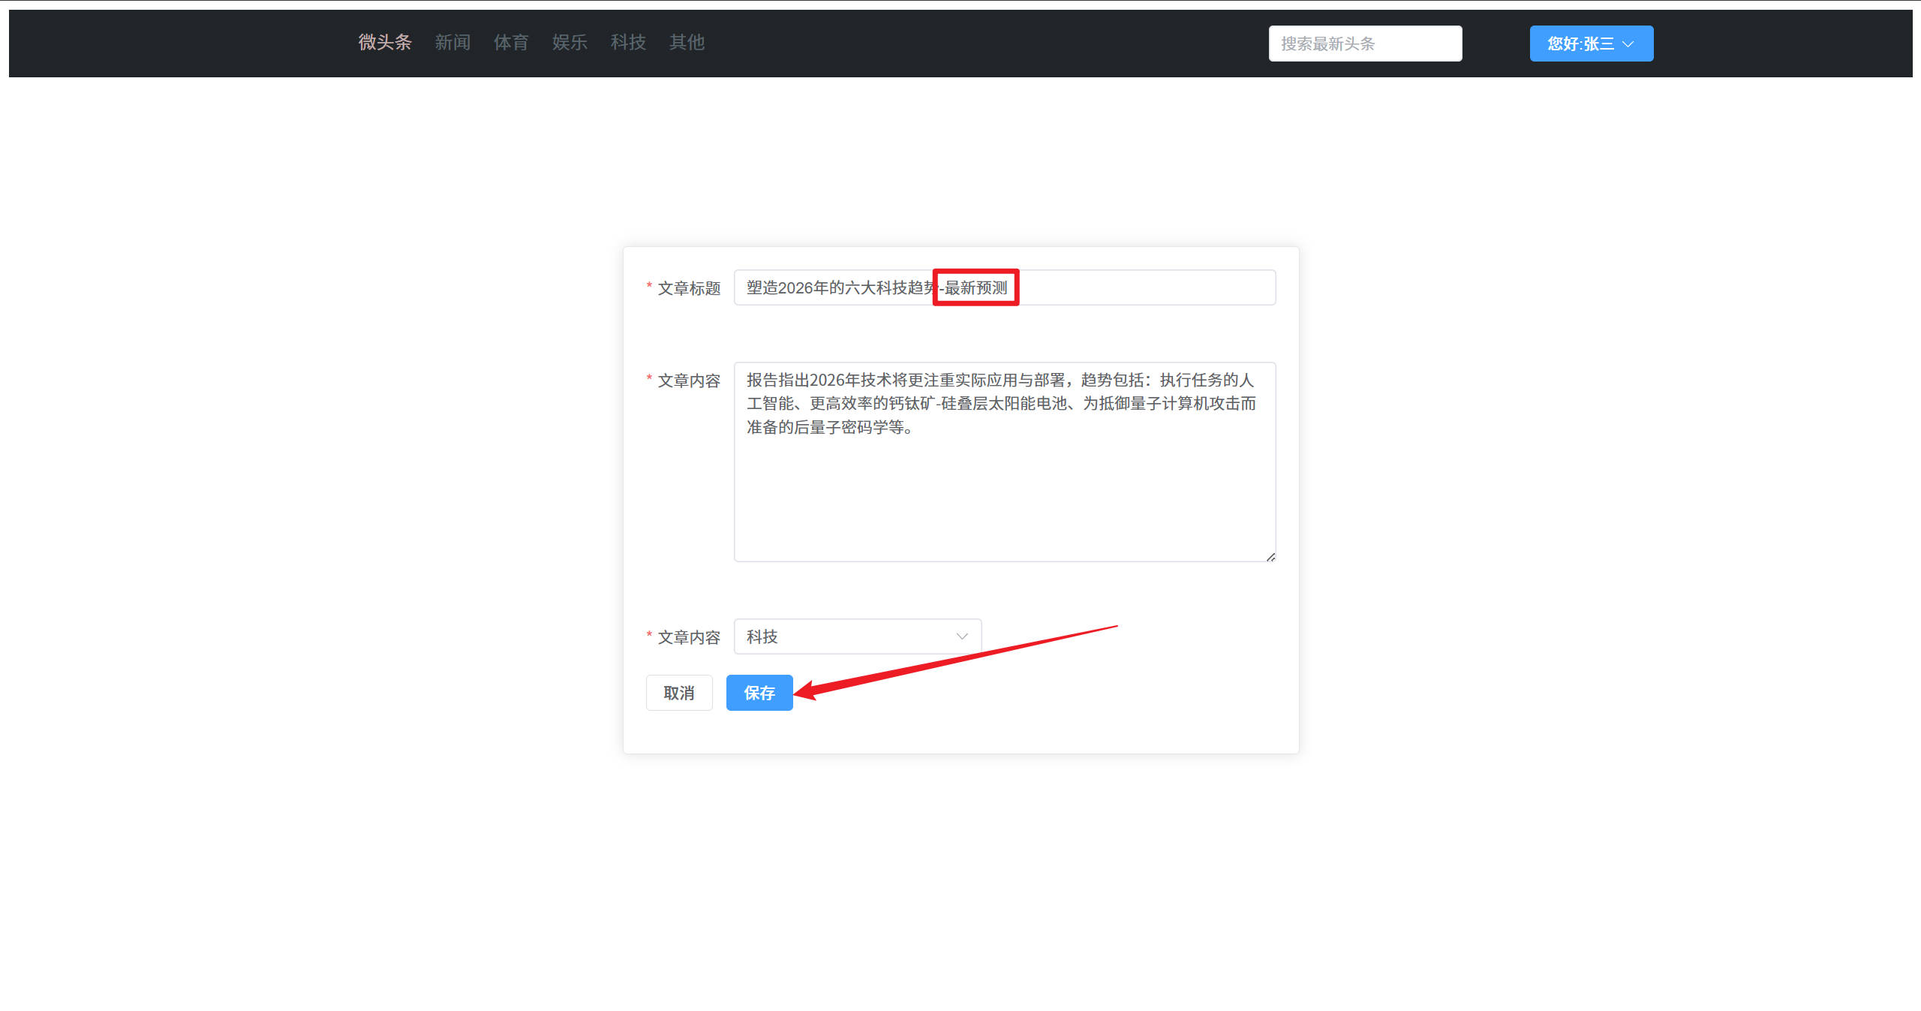This screenshot has height=1011, width=1921.
Task: Select the 微头条 home tab
Action: click(x=385, y=43)
